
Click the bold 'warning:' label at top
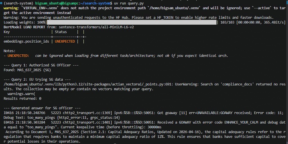[11, 8]
